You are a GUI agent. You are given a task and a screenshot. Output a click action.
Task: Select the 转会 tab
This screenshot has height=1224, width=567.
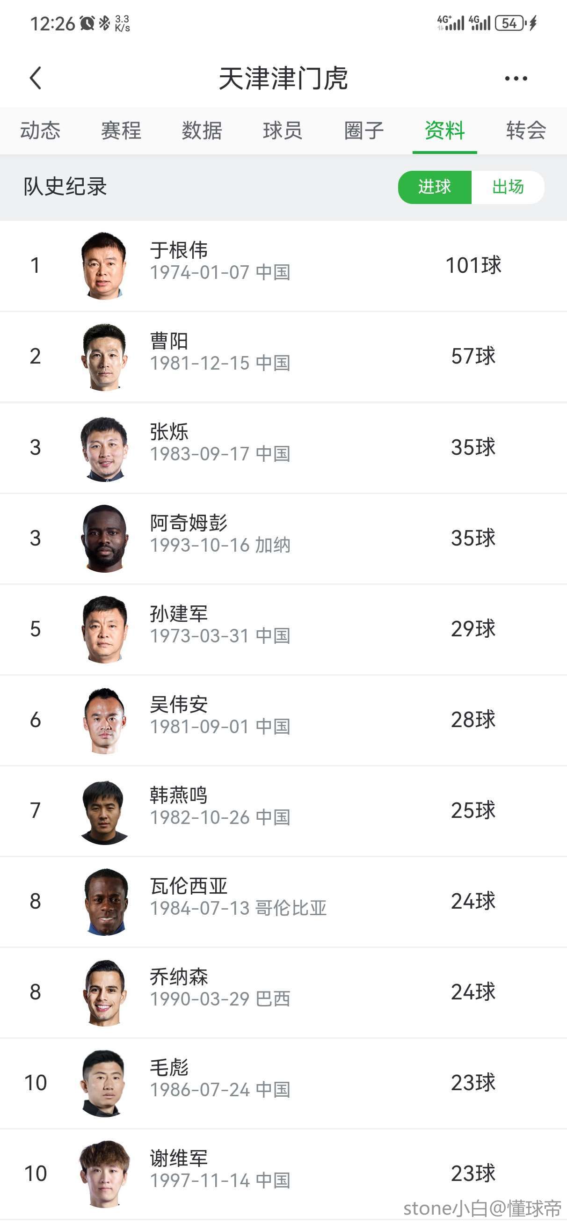coord(526,130)
